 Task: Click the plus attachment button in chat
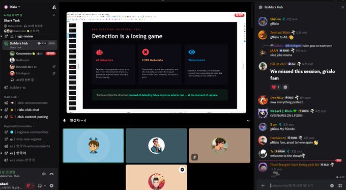(263, 185)
